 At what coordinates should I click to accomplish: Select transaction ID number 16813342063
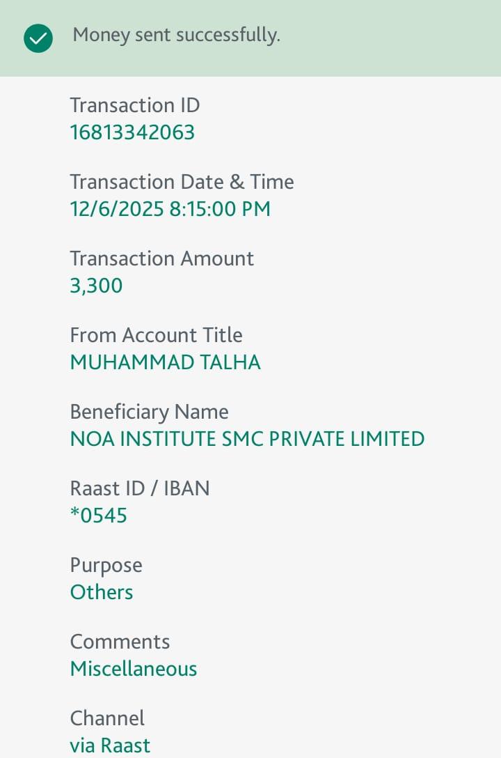pos(132,132)
